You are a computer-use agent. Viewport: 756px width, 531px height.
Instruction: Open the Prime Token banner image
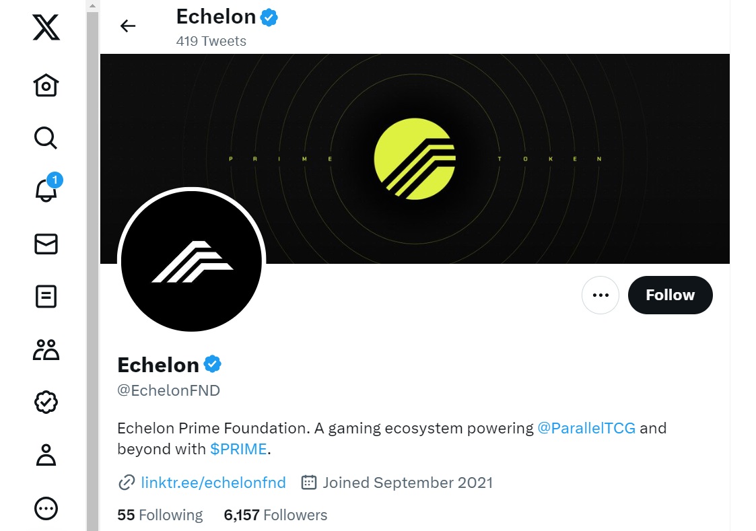(x=415, y=159)
